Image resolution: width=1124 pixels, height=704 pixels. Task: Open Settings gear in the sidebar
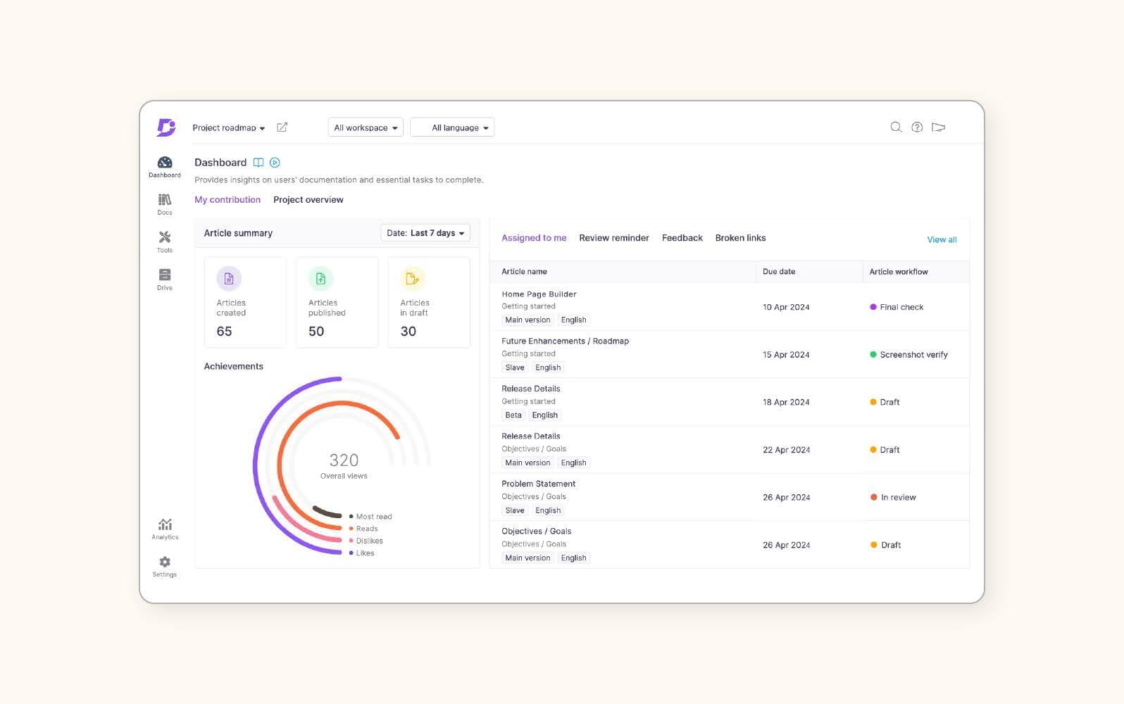pyautogui.click(x=165, y=566)
